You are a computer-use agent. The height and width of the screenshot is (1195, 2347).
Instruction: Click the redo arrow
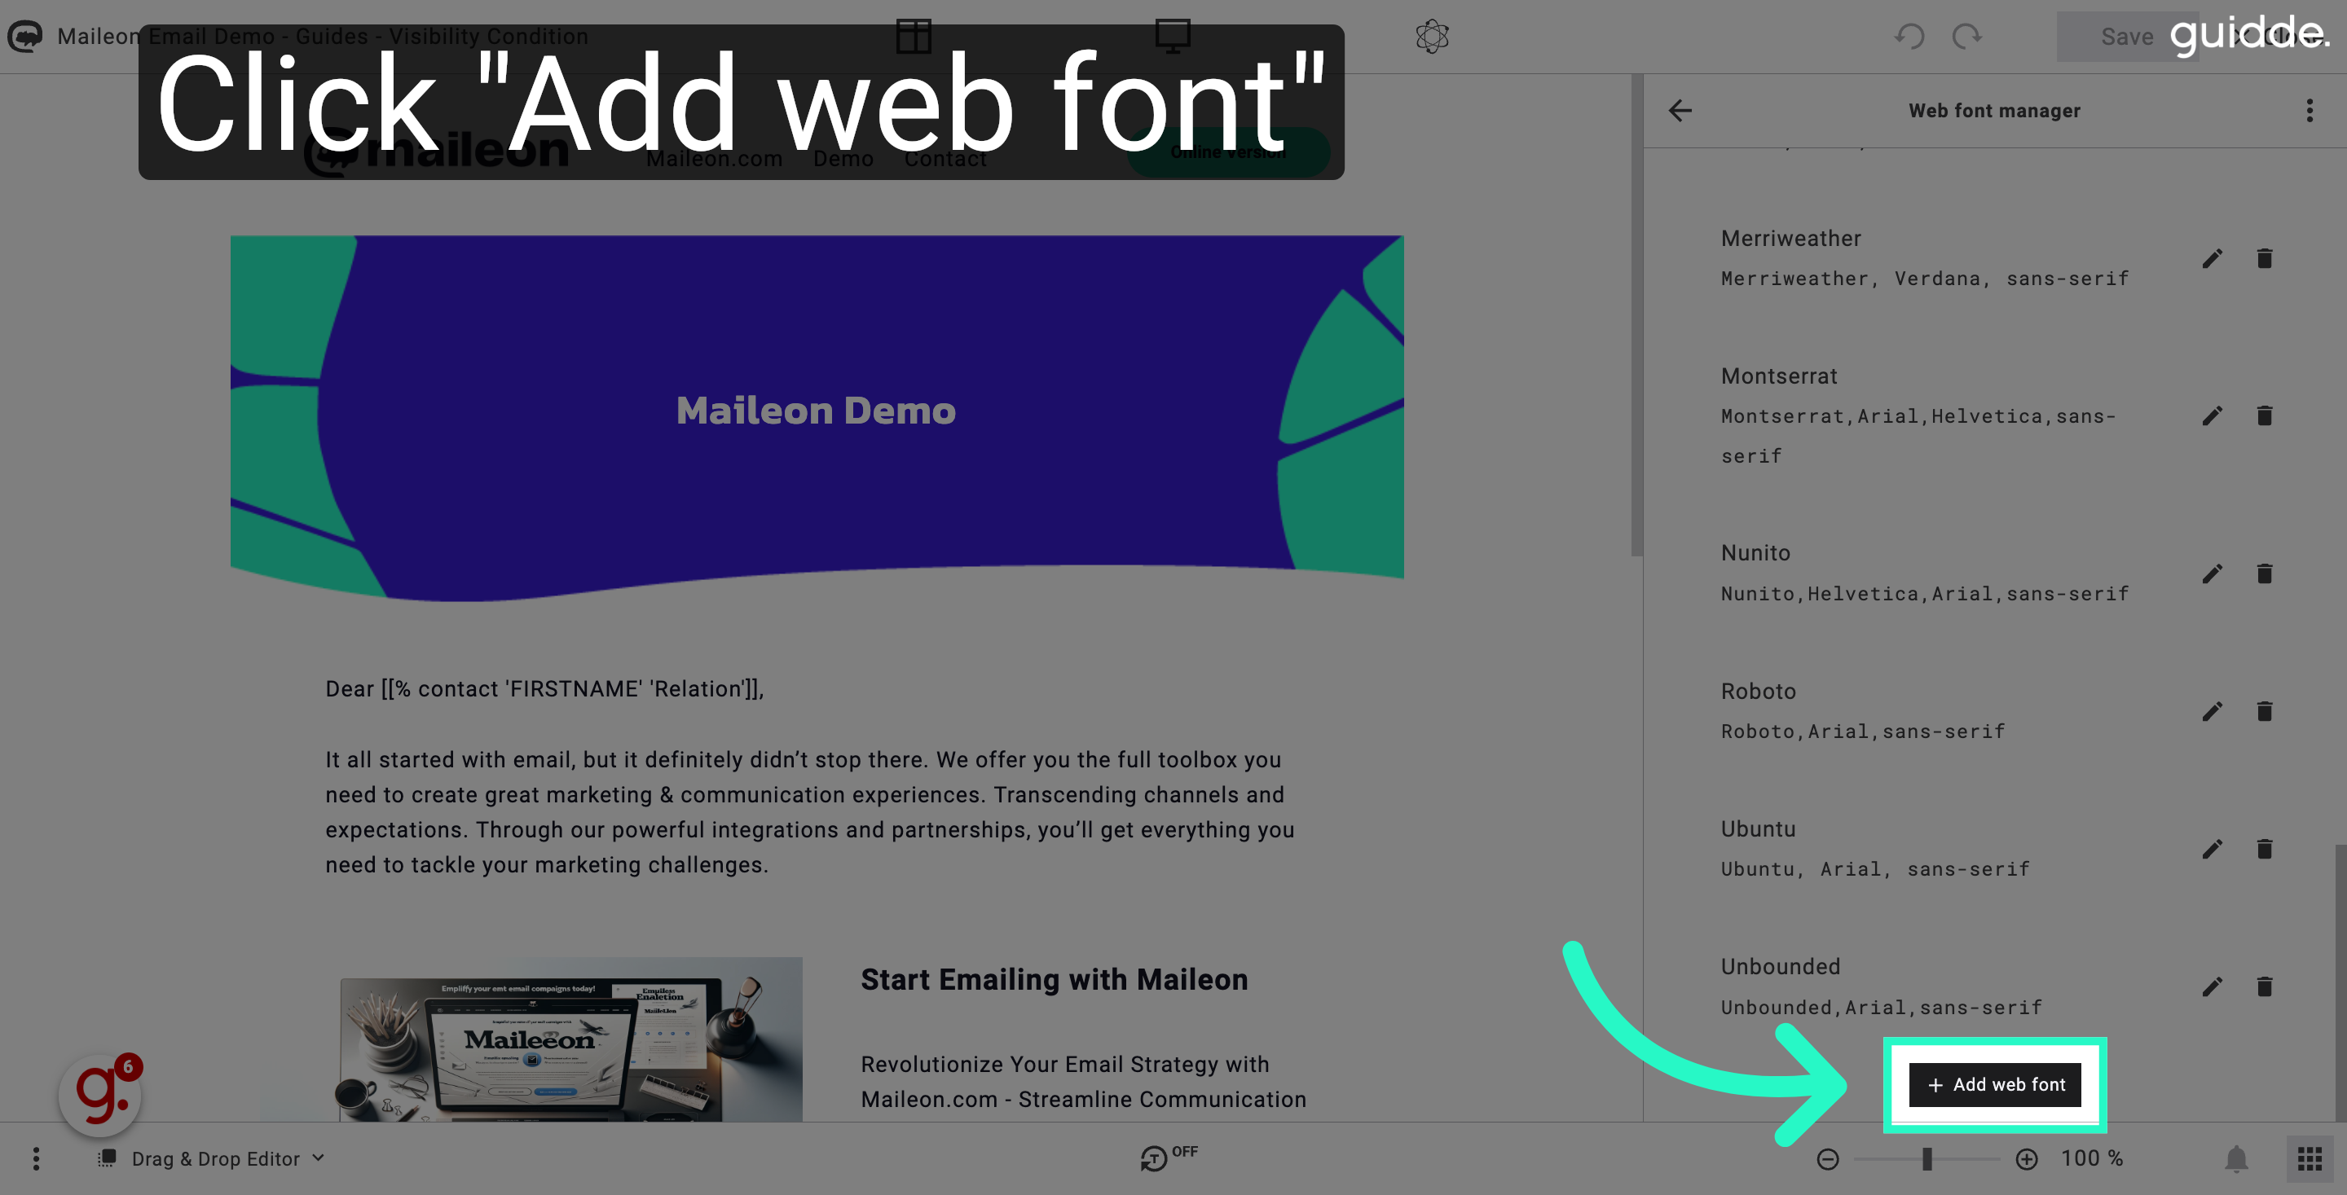tap(1967, 37)
